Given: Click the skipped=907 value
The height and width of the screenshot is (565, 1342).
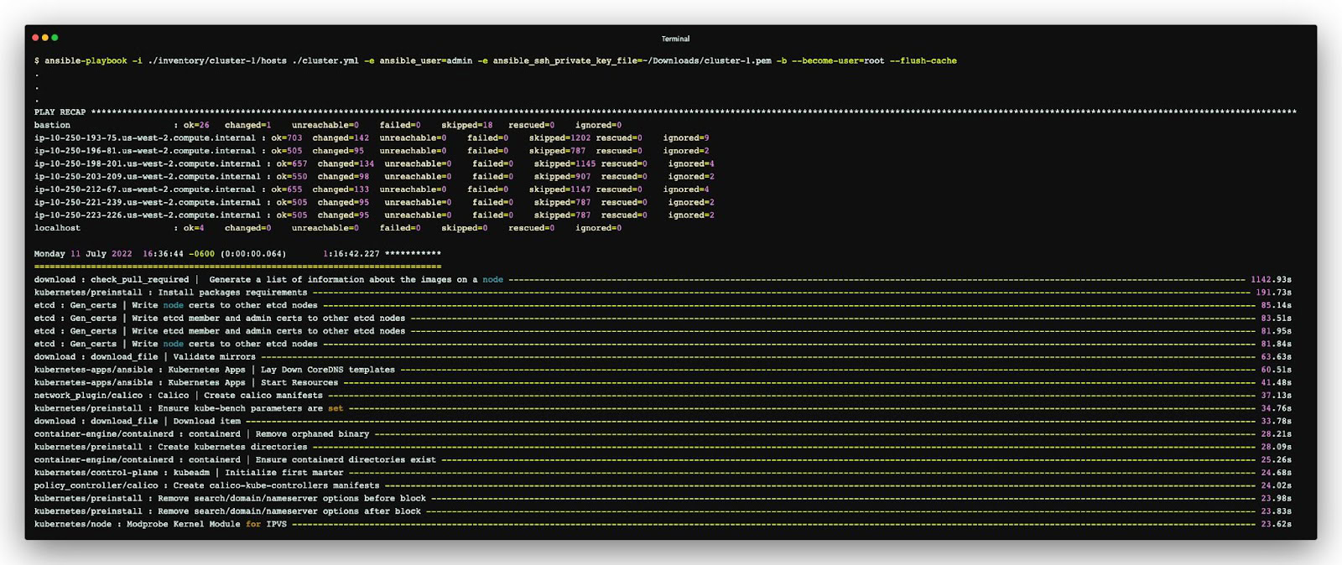Looking at the screenshot, I should (x=562, y=177).
